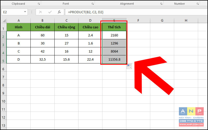The width and height of the screenshot is (208, 130).
Task: Click the Name Box showing E2
Action: (12, 12)
